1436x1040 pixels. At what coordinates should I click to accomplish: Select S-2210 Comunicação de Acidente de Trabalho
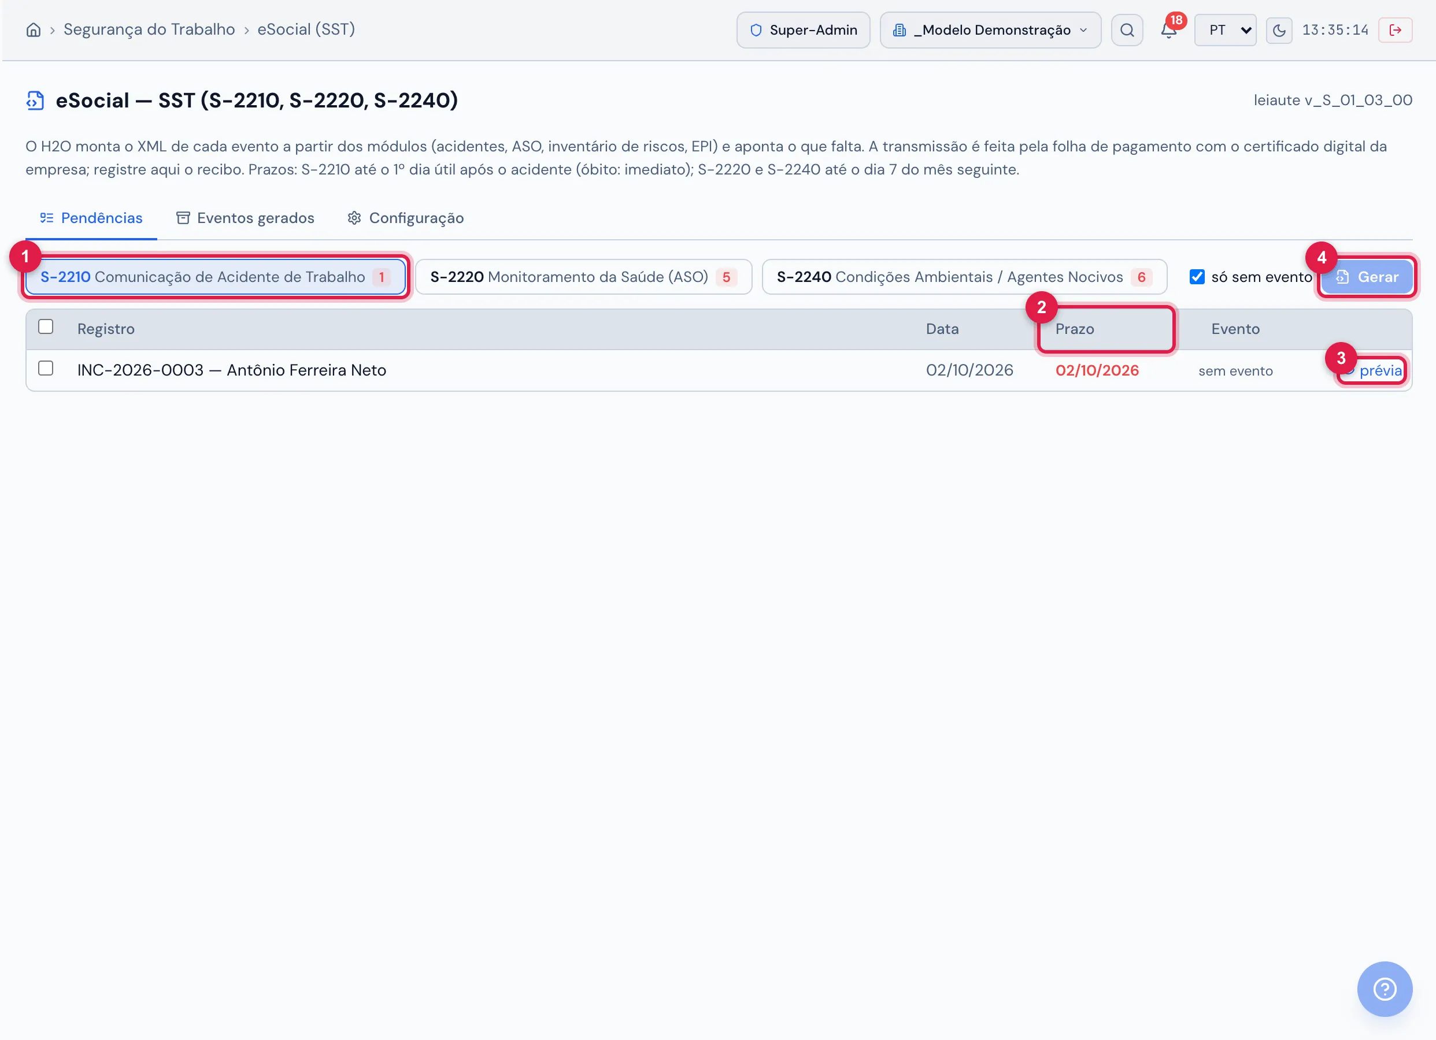215,277
